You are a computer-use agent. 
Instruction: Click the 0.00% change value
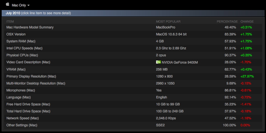tap(245, 125)
